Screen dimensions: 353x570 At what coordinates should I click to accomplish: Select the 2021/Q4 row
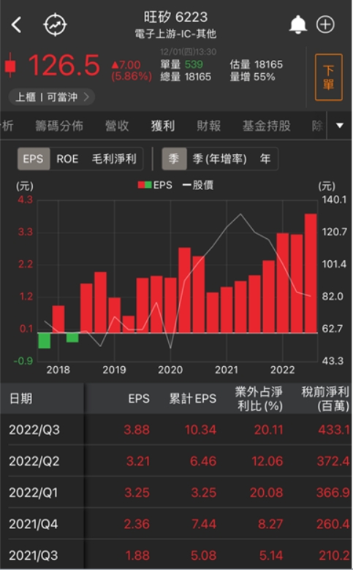tap(176, 524)
